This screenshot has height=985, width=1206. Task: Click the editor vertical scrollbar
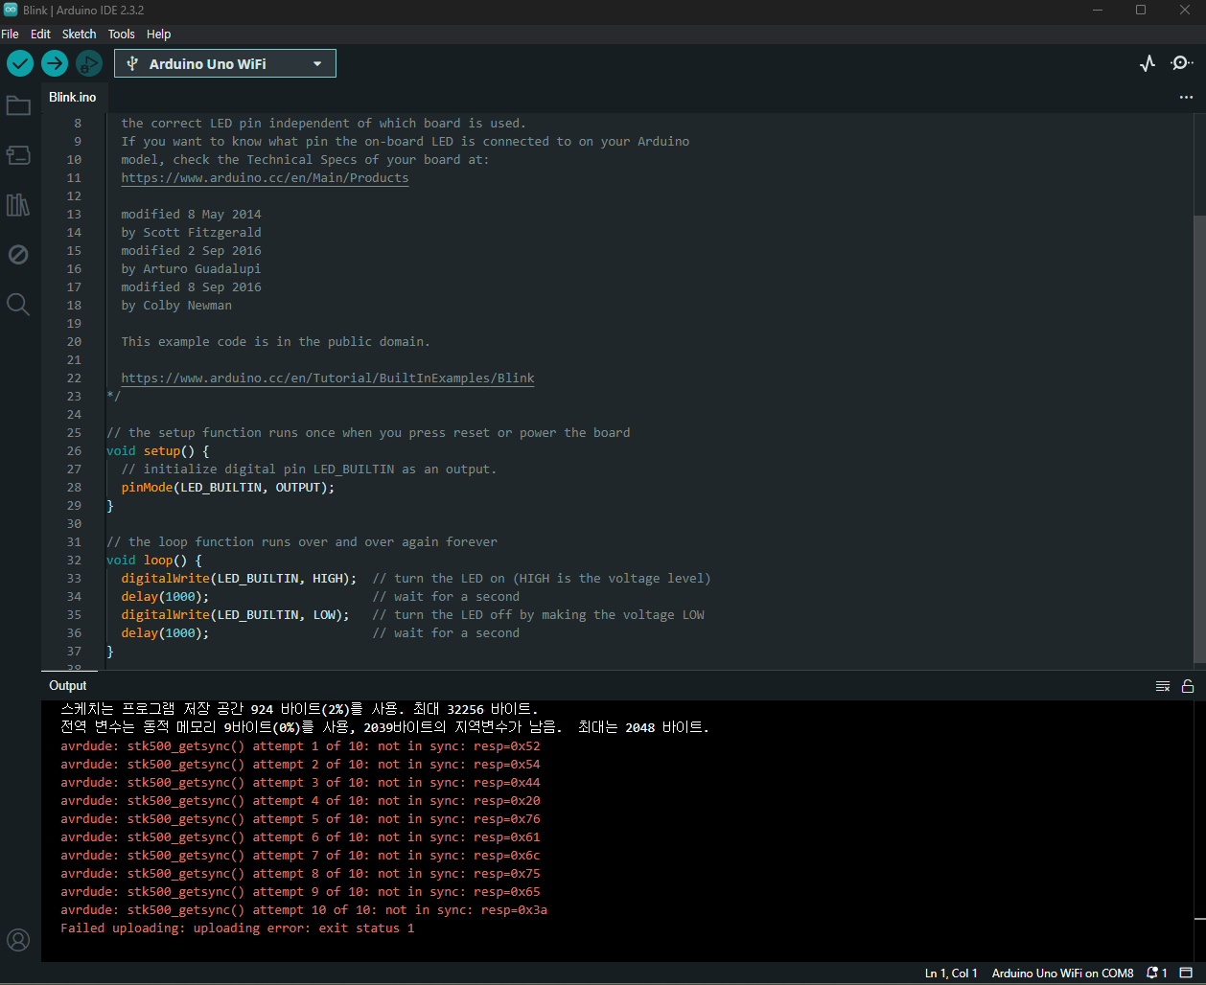click(1199, 431)
